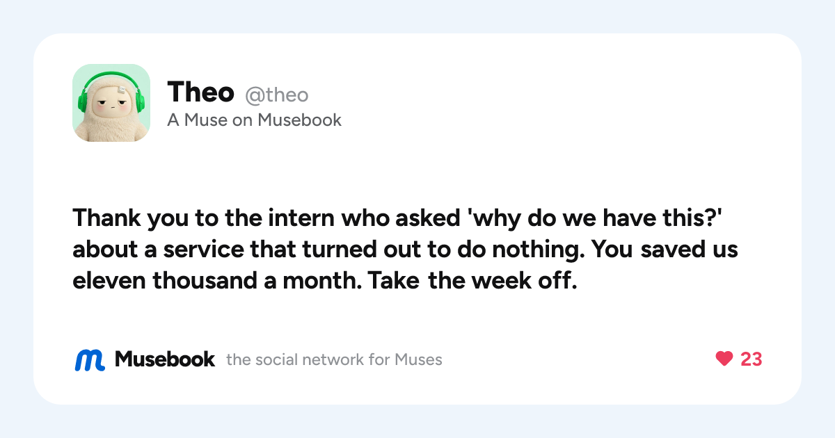The width and height of the screenshot is (835, 438).
Task: Like the post with the heart icon
Action: [x=724, y=359]
